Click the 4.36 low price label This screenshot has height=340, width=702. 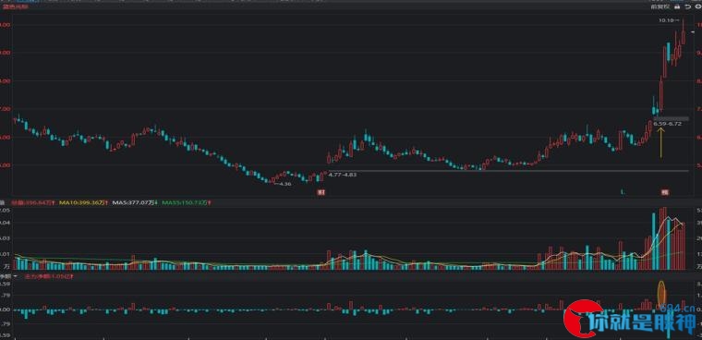(x=284, y=184)
